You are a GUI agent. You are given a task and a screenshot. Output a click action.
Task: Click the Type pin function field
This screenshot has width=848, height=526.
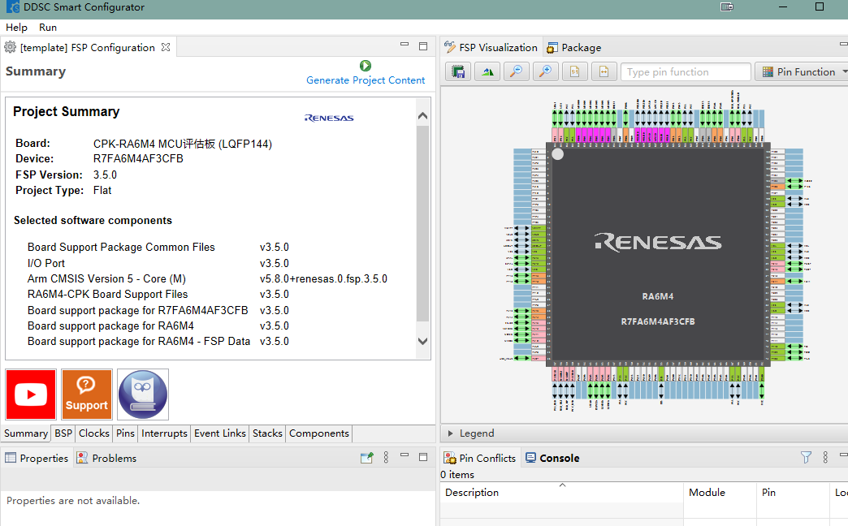[686, 72]
